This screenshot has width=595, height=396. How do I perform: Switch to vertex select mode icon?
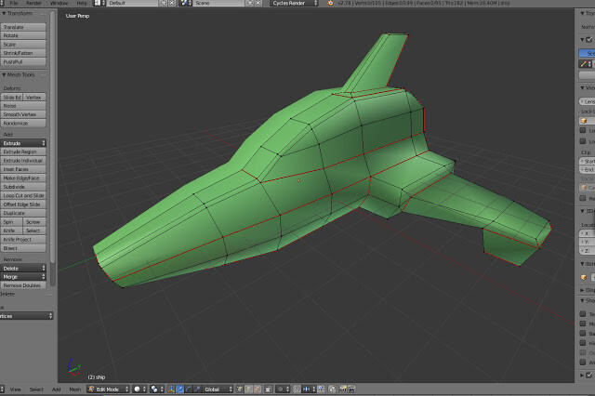240,389
